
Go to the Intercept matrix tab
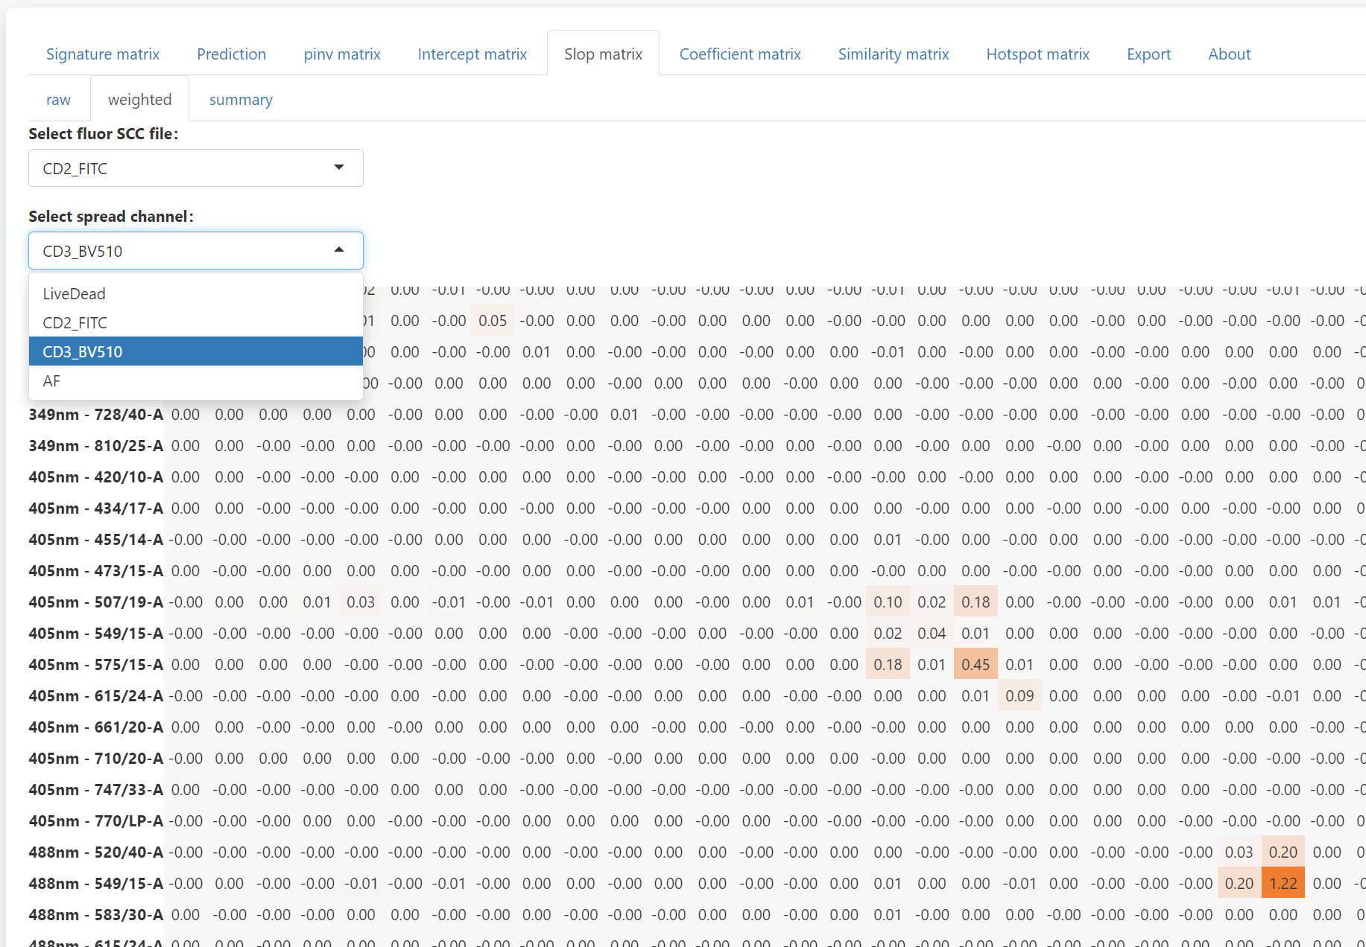click(472, 54)
